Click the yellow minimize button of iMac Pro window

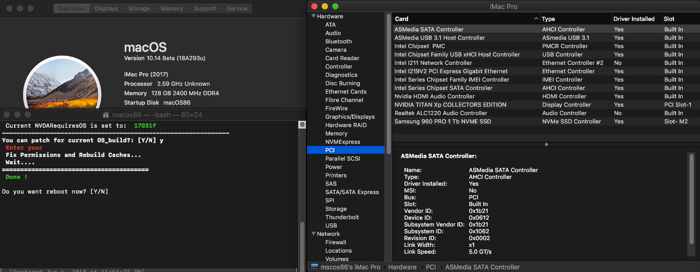[x=325, y=6]
